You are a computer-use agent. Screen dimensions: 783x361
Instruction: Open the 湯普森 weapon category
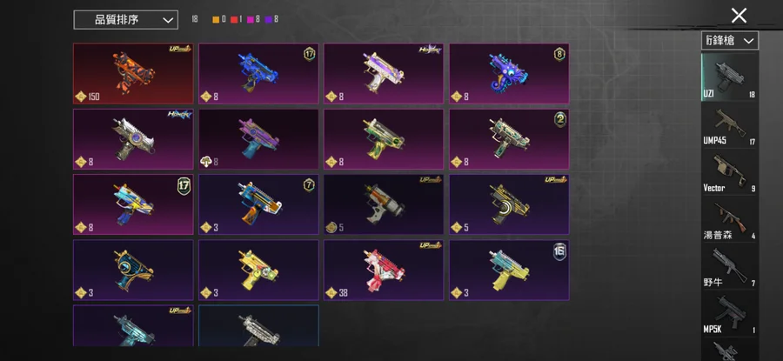pyautogui.click(x=730, y=219)
